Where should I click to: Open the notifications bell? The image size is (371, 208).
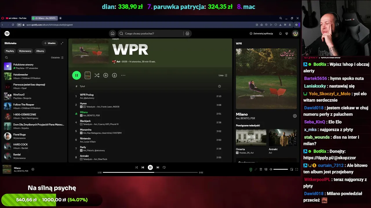(280, 34)
